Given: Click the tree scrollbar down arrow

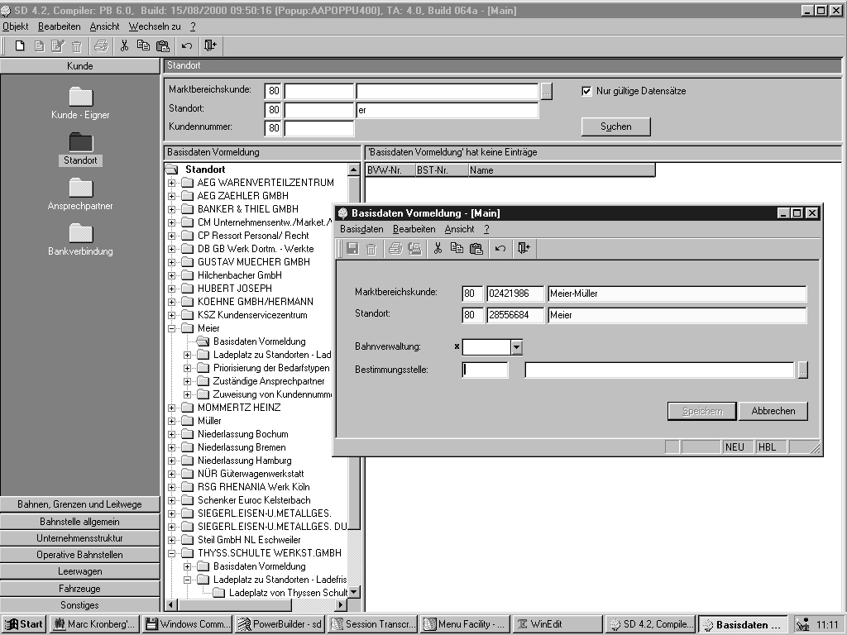Looking at the screenshot, I should pyautogui.click(x=354, y=592).
